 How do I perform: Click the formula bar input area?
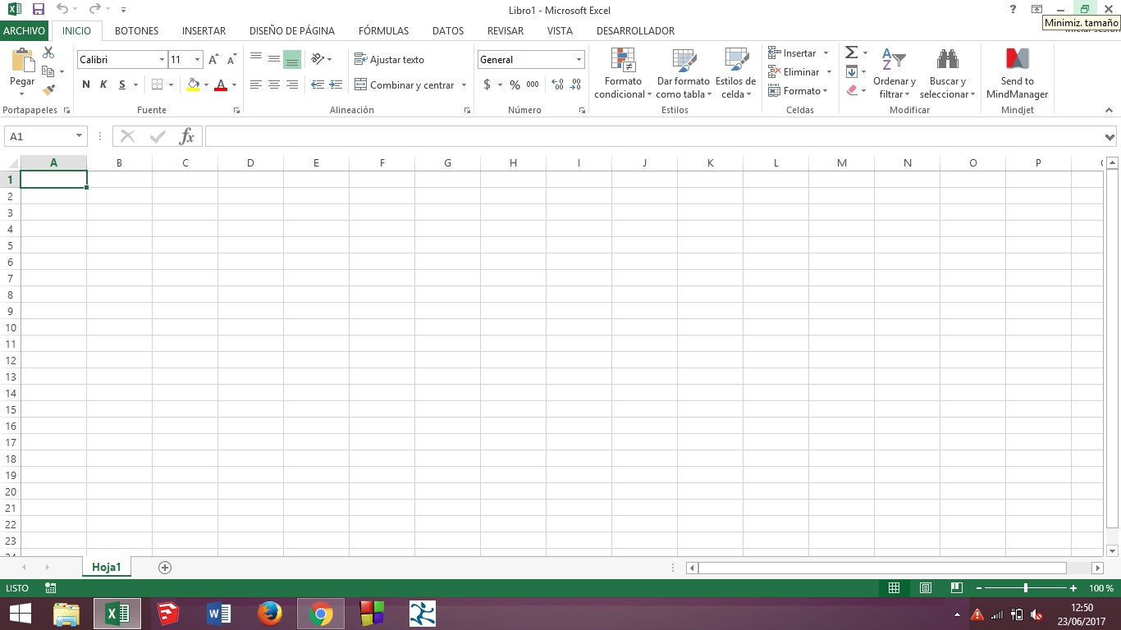tap(654, 136)
